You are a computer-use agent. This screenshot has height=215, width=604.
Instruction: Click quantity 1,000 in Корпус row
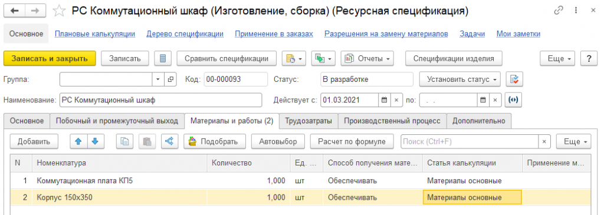pyautogui.click(x=248, y=197)
